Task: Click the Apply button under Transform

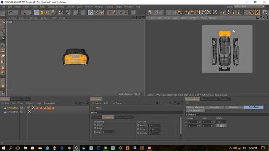Action: [222, 126]
